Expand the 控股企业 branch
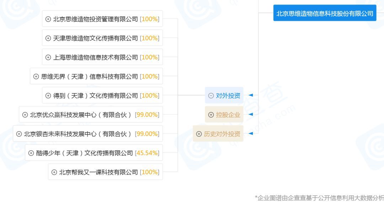Screen dimensions: 384x210 [211, 115]
